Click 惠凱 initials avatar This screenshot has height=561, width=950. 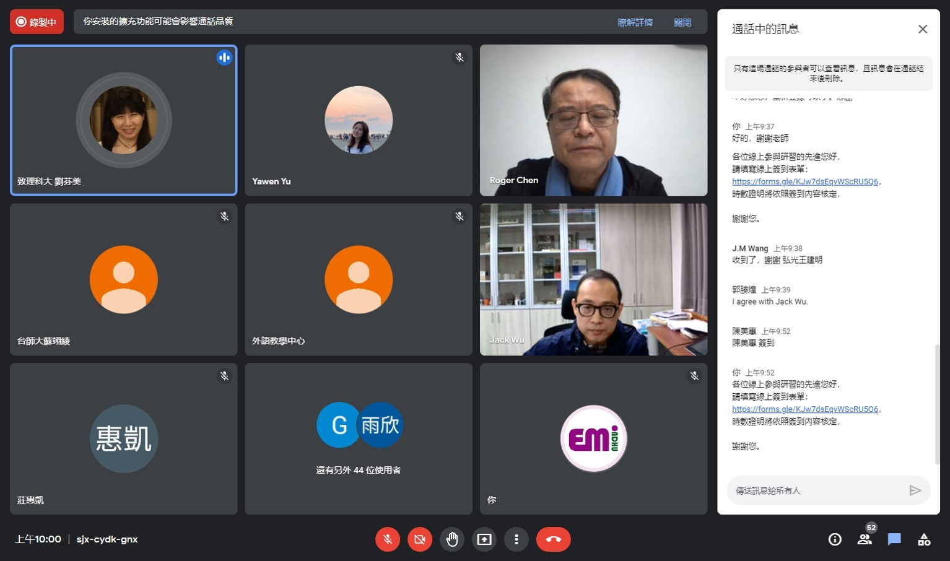tap(124, 439)
